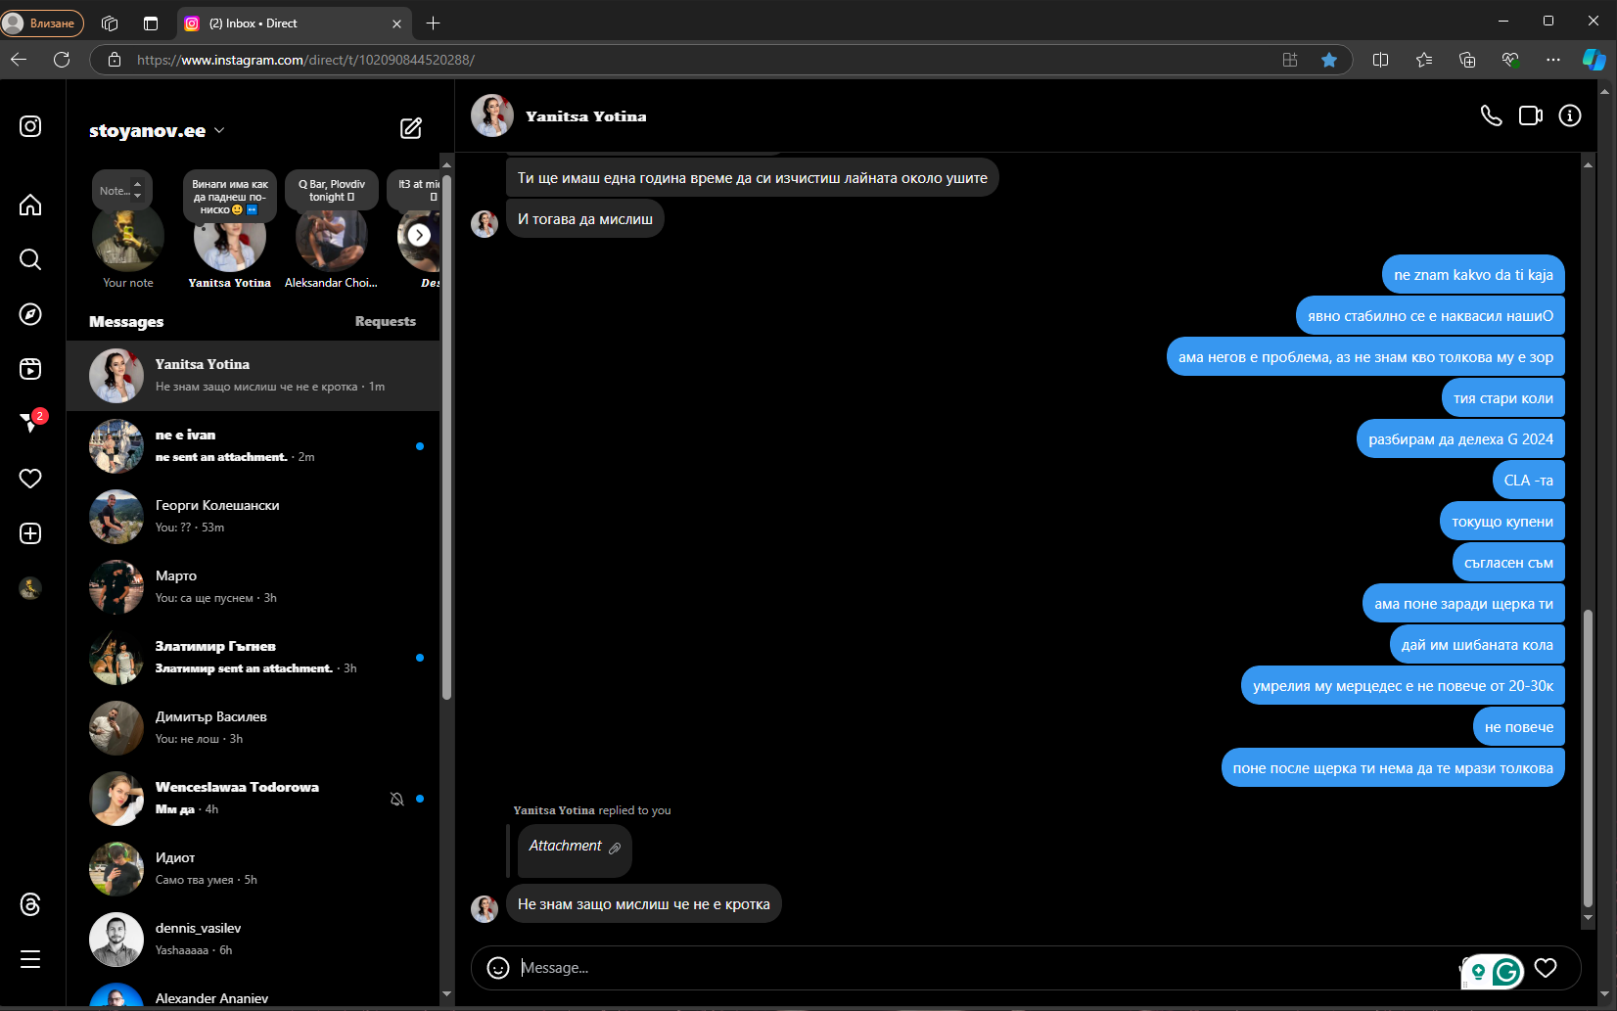Select message 'разбирам да делеха G 2024'
1617x1011 pixels.
click(x=1460, y=439)
